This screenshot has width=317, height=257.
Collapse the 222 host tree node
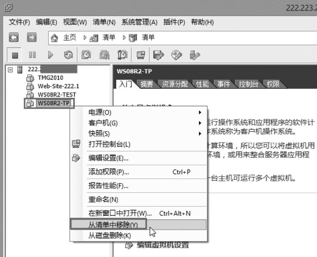click(10, 70)
